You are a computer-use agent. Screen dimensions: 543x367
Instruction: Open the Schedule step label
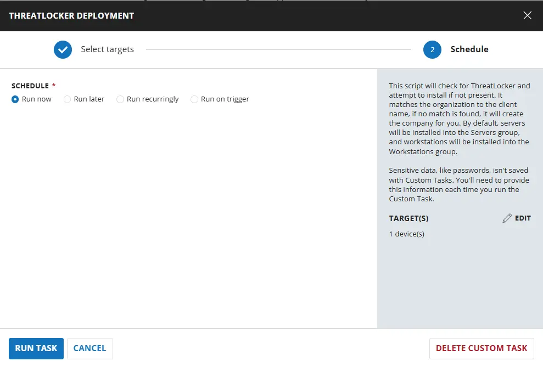tap(469, 49)
